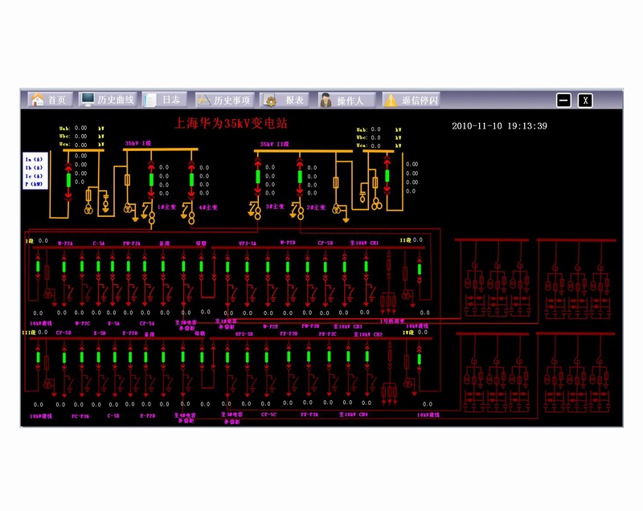The width and height of the screenshot is (643, 511).
Task: Select the III段 station transformer symbol
Action: pyautogui.click(x=47, y=384)
